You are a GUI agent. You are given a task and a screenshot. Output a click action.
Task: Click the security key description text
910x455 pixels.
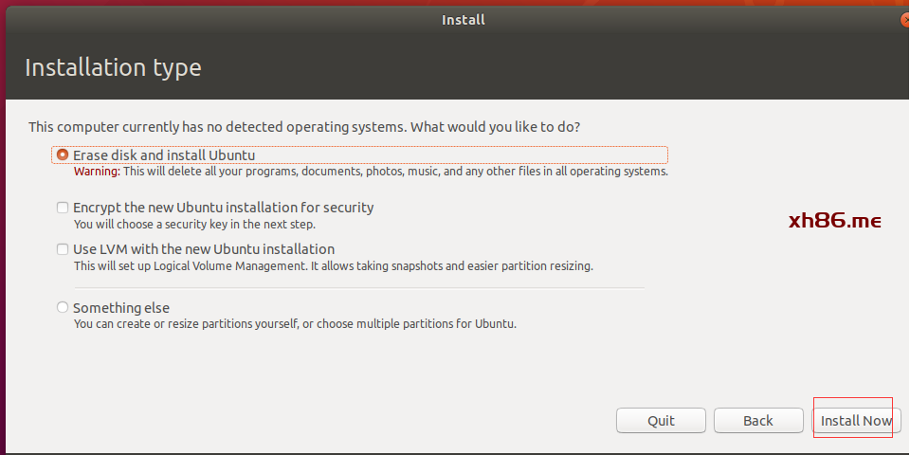click(194, 225)
